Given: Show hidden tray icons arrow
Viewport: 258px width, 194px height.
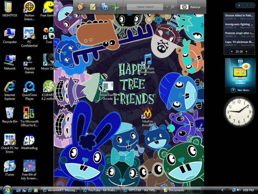Looking at the screenshot, I should click(x=222, y=190).
